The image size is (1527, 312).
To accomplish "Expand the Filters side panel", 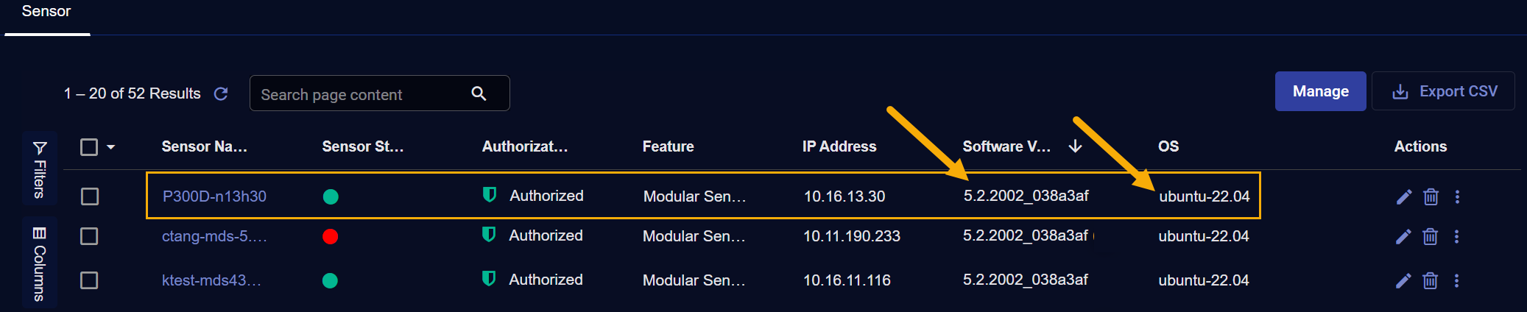I will point(40,169).
